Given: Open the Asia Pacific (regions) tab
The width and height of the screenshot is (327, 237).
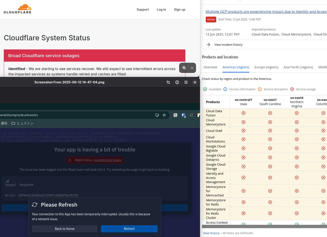Looking at the screenshot, I should click(x=298, y=67).
